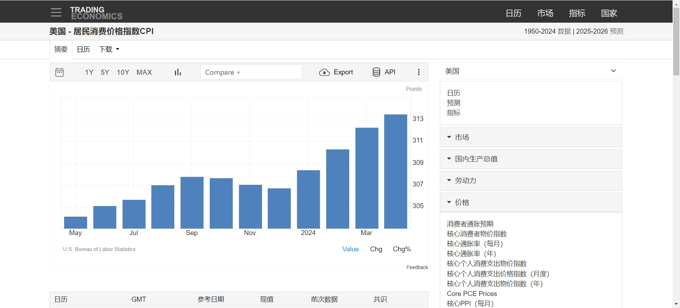Open the 下载 dropdown menu

(x=109, y=49)
